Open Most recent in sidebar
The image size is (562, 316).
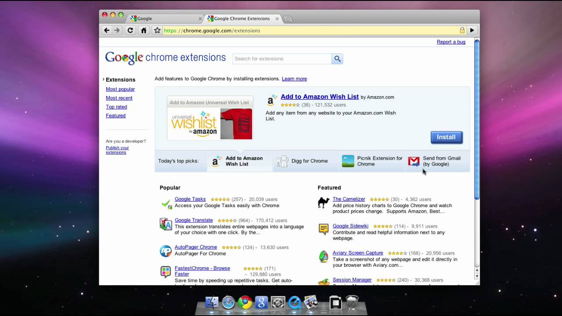tap(119, 98)
